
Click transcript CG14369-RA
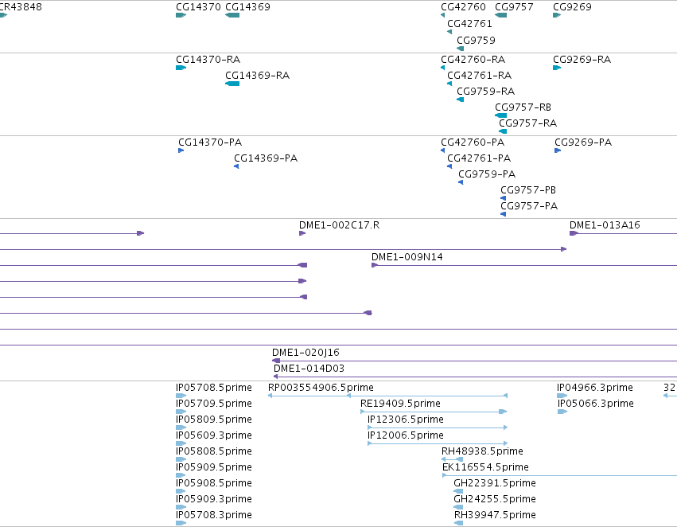pos(232,84)
